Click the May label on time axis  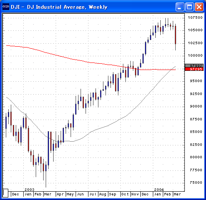point(70,194)
